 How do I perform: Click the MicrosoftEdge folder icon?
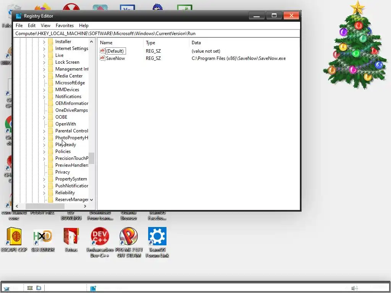pos(50,83)
